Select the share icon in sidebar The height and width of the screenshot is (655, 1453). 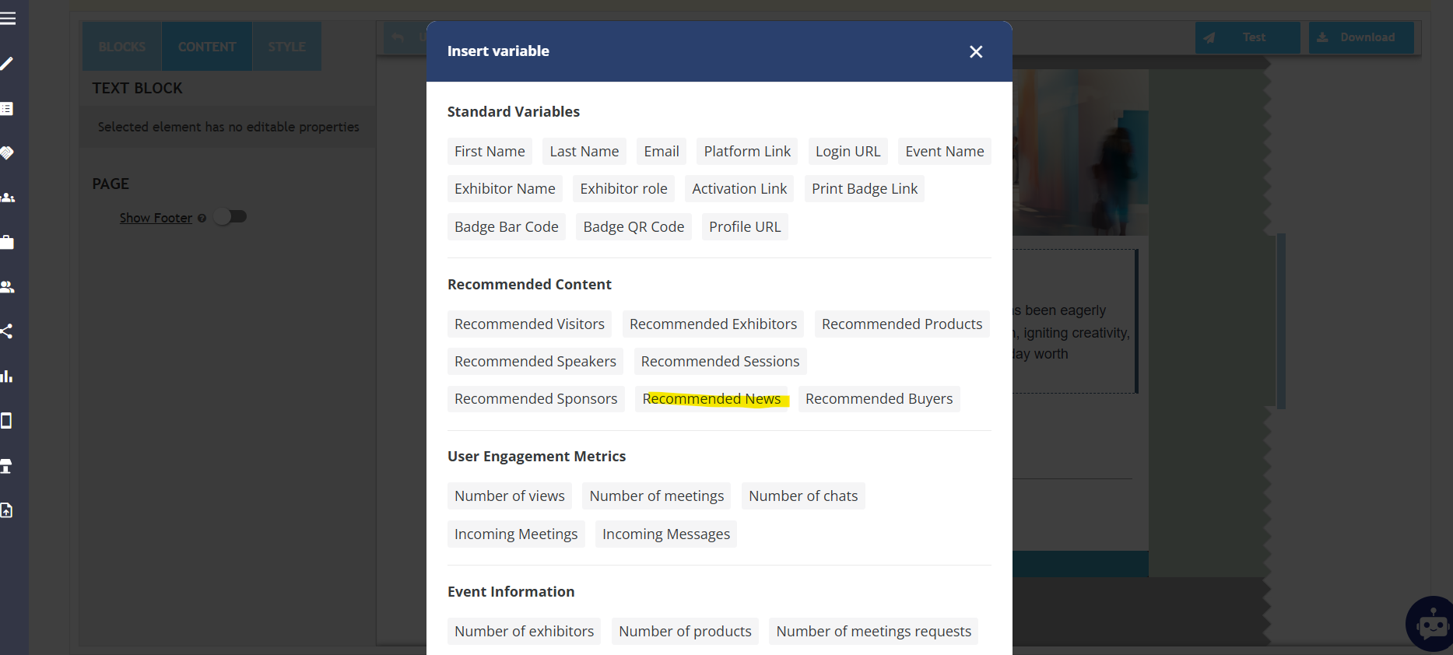point(7,331)
